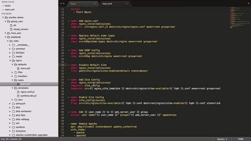Open main.yml from Open Files
Viewport: 251px width, 141px height.
[x=9, y=9]
